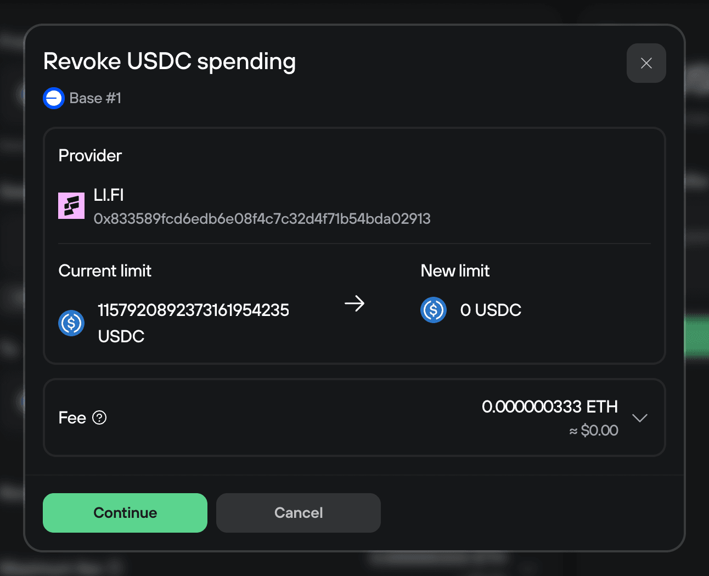Click the Base #1 account label
The image size is (709, 576).
(x=94, y=98)
